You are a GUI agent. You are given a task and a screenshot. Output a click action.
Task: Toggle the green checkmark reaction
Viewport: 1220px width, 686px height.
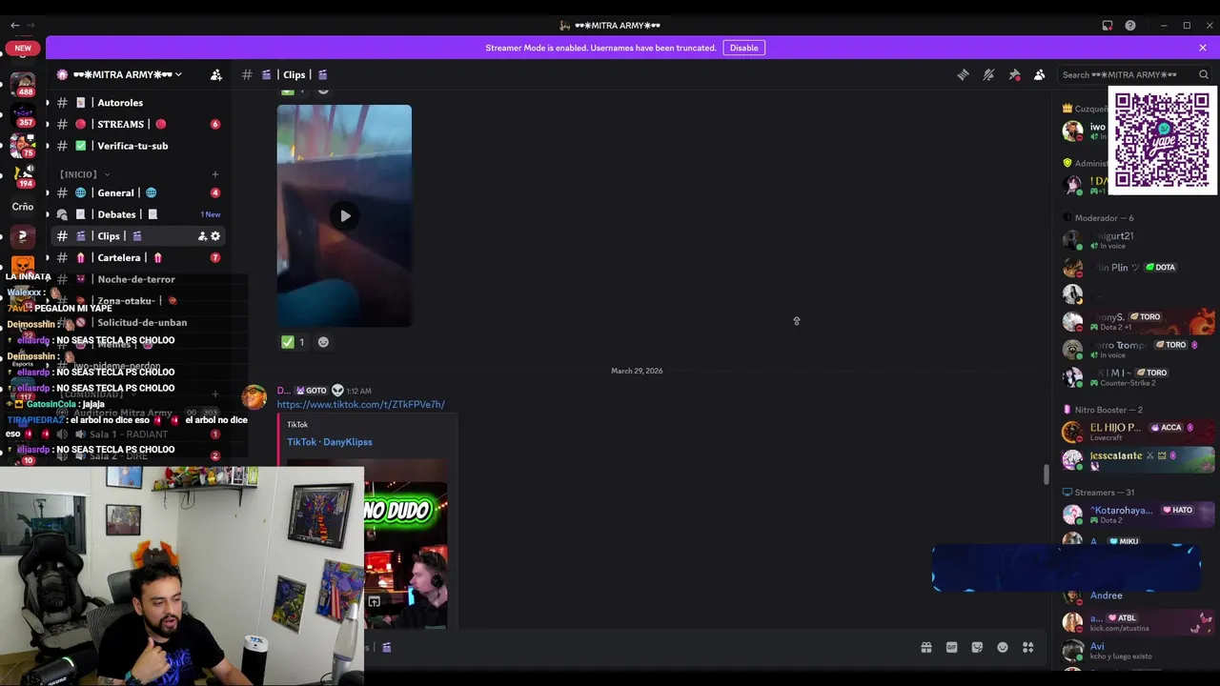click(293, 342)
